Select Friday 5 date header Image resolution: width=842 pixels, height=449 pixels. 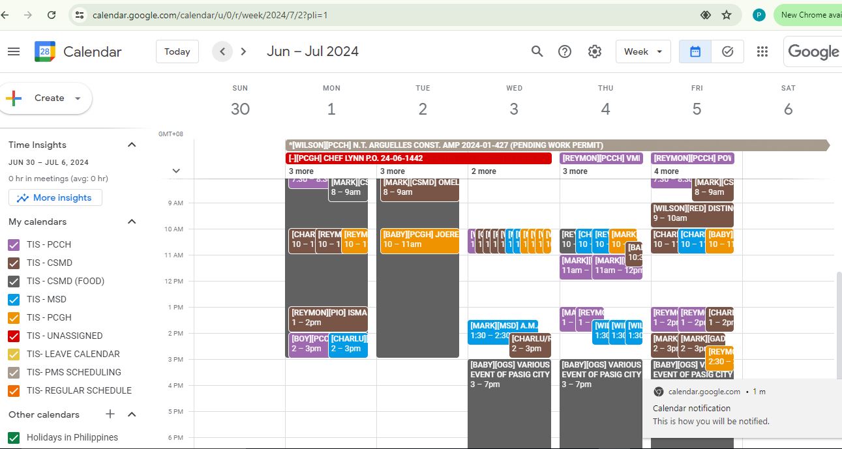pyautogui.click(x=697, y=109)
